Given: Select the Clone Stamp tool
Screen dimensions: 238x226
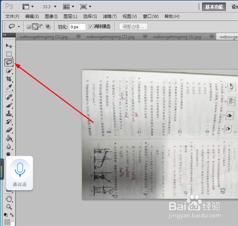Looking at the screenshot, I should [x=9, y=114].
